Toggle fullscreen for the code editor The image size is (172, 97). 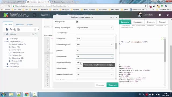162,39
